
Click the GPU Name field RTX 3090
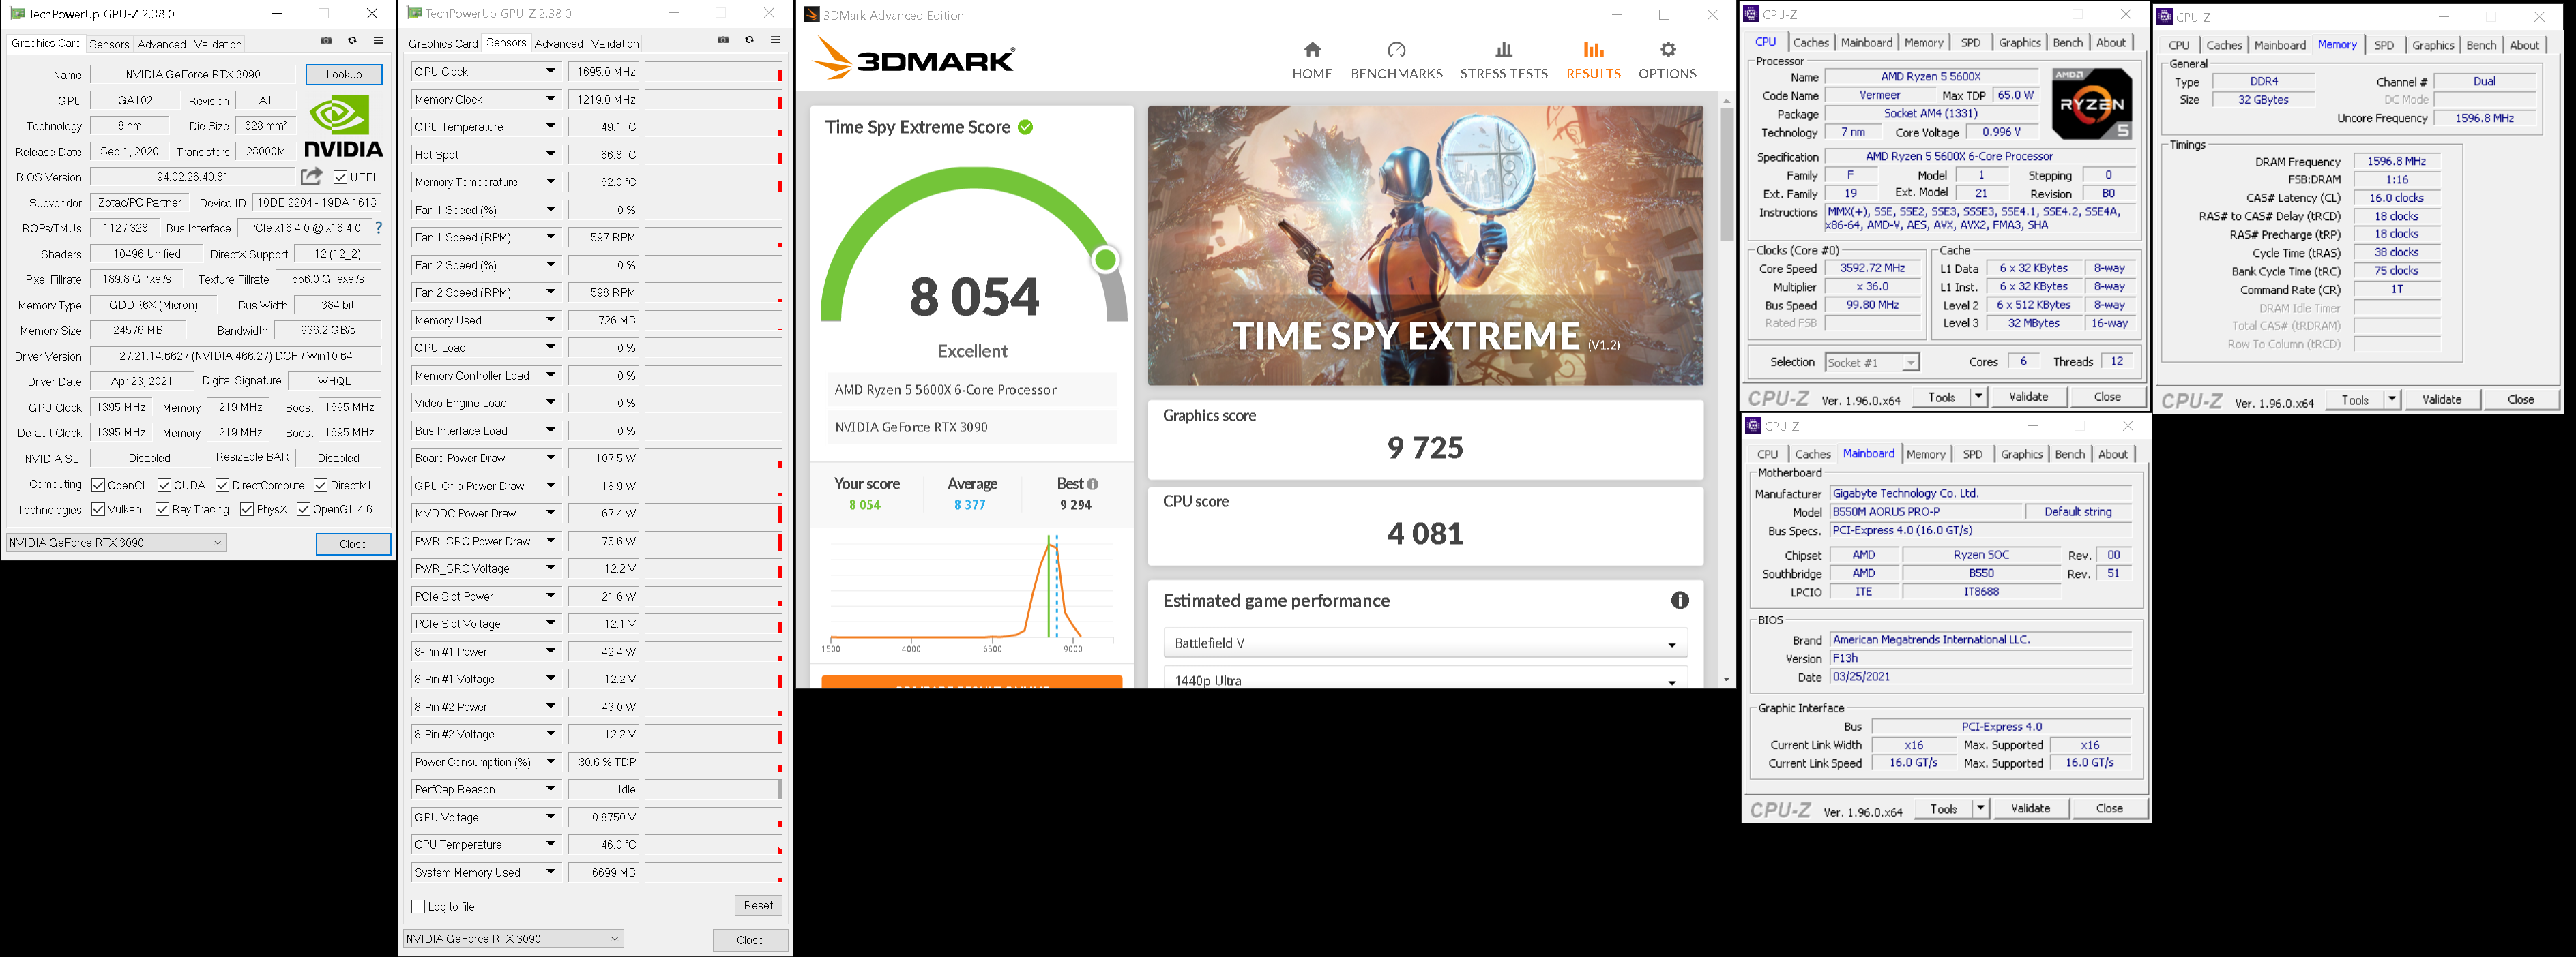click(x=193, y=74)
